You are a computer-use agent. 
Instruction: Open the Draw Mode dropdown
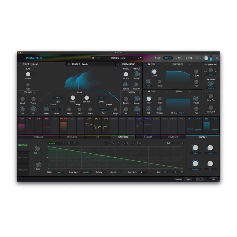tap(143, 172)
